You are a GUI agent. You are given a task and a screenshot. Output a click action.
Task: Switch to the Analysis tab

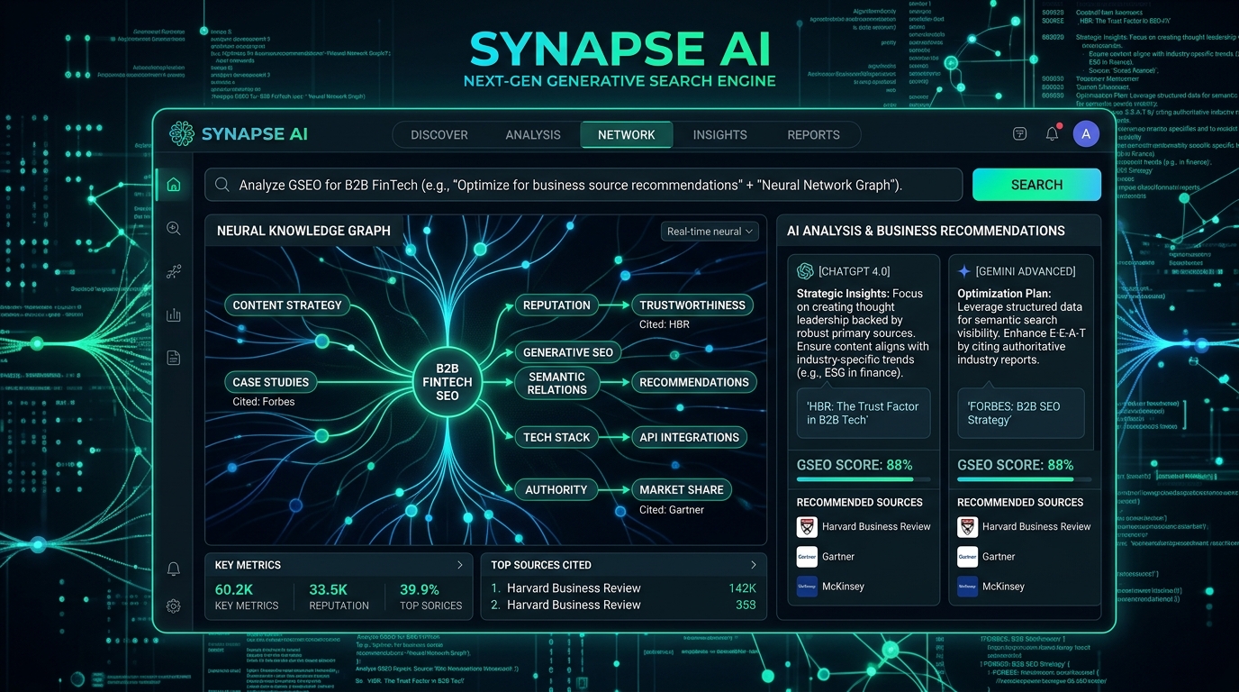click(x=533, y=135)
